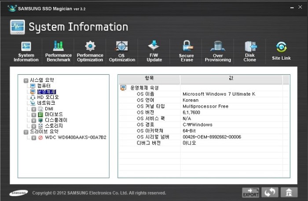Click the red prohibited icon beside WDC drive
This screenshot has height=201, width=308.
40,138
